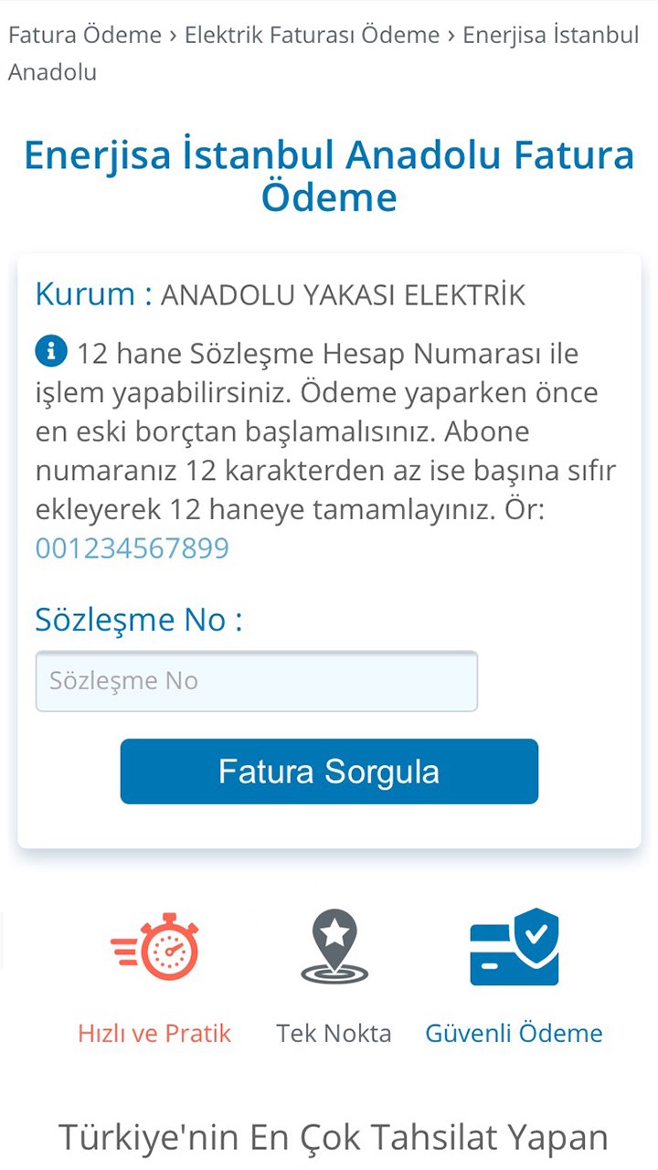Click the Hızlı ve Pratik label

click(x=154, y=1034)
